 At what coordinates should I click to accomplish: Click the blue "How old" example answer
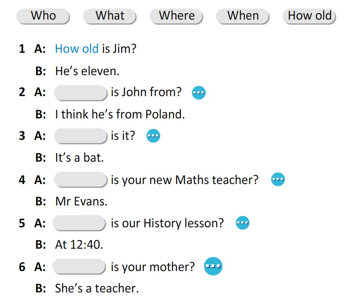click(77, 49)
